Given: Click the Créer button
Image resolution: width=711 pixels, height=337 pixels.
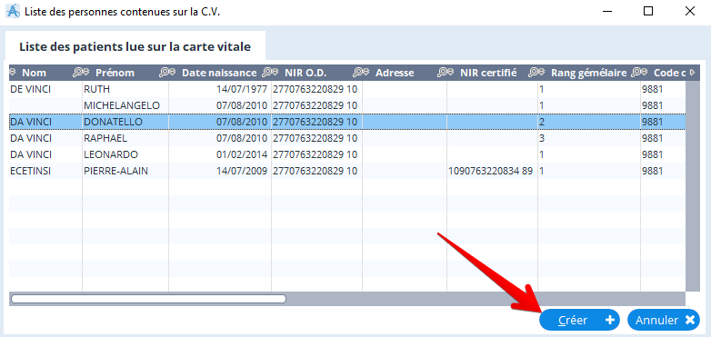Looking at the screenshot, I should (x=579, y=321).
